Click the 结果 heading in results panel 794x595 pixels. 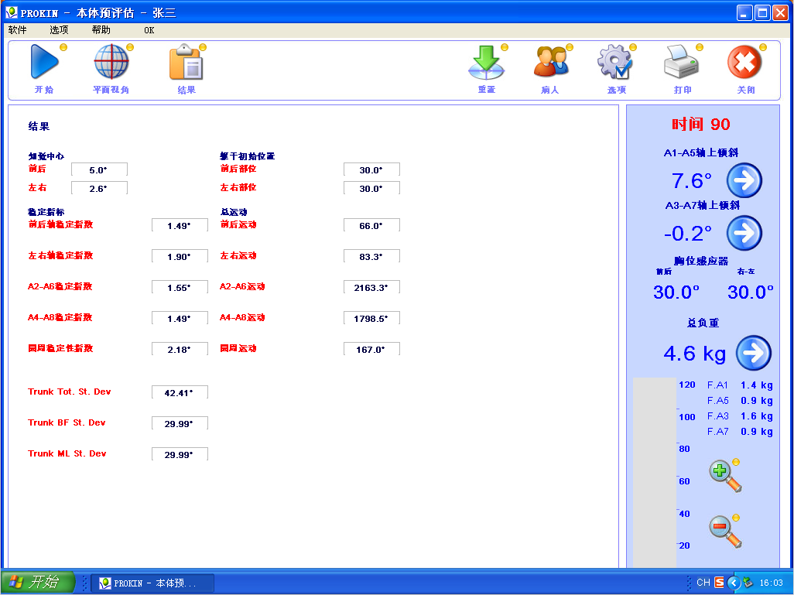[39, 126]
